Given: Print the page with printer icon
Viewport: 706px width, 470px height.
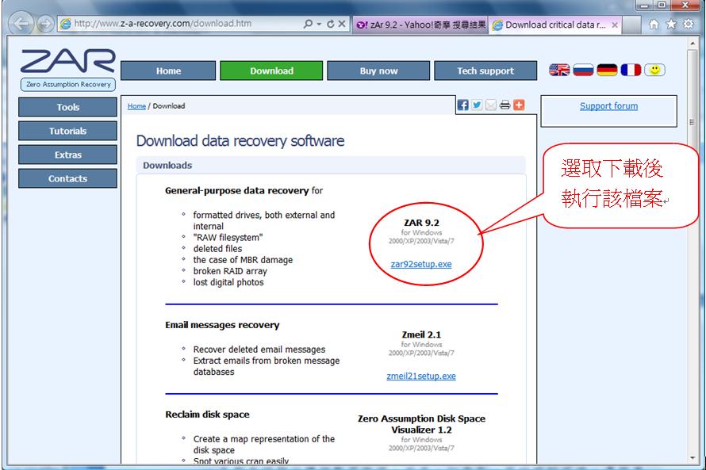Looking at the screenshot, I should [x=505, y=105].
